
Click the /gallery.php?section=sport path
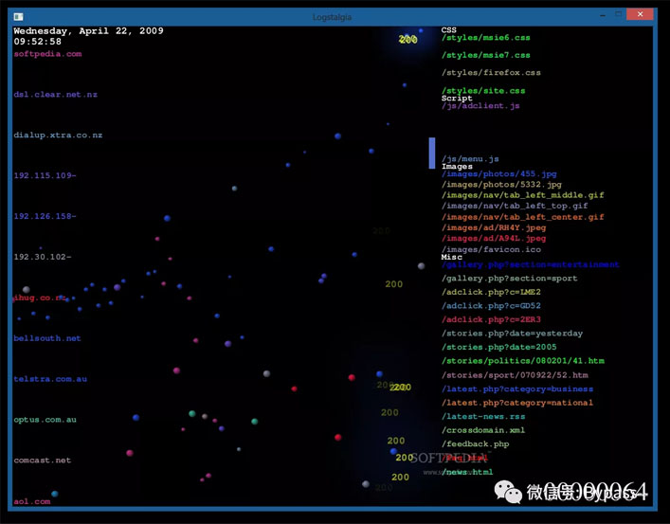(509, 280)
